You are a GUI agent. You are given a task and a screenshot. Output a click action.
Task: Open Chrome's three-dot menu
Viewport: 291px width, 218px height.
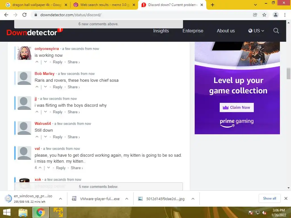pos(285,15)
